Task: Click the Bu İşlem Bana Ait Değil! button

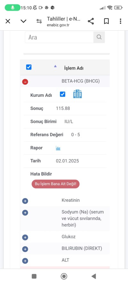Action: coord(55,184)
